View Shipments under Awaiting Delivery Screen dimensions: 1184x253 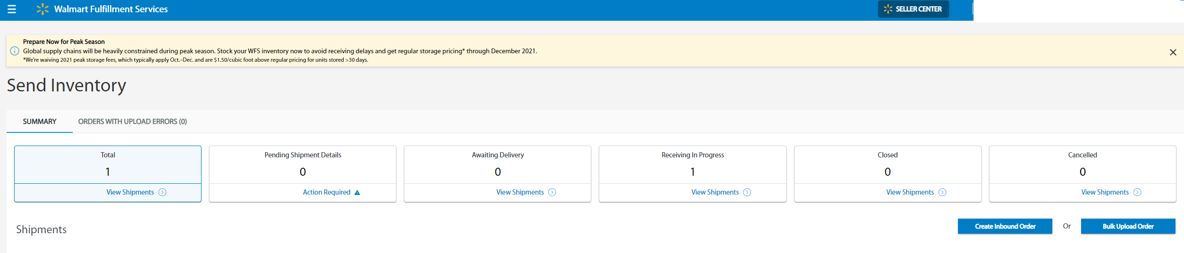520,192
